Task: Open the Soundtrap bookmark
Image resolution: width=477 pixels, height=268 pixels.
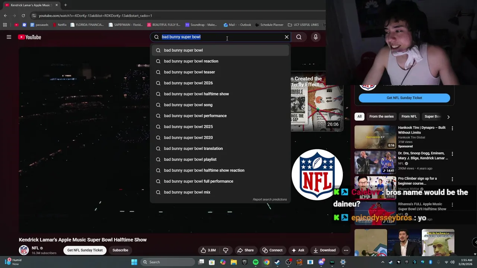Action: (x=201, y=25)
